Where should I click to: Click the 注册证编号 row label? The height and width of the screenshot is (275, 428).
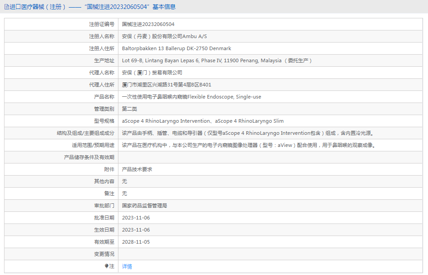click(x=101, y=24)
